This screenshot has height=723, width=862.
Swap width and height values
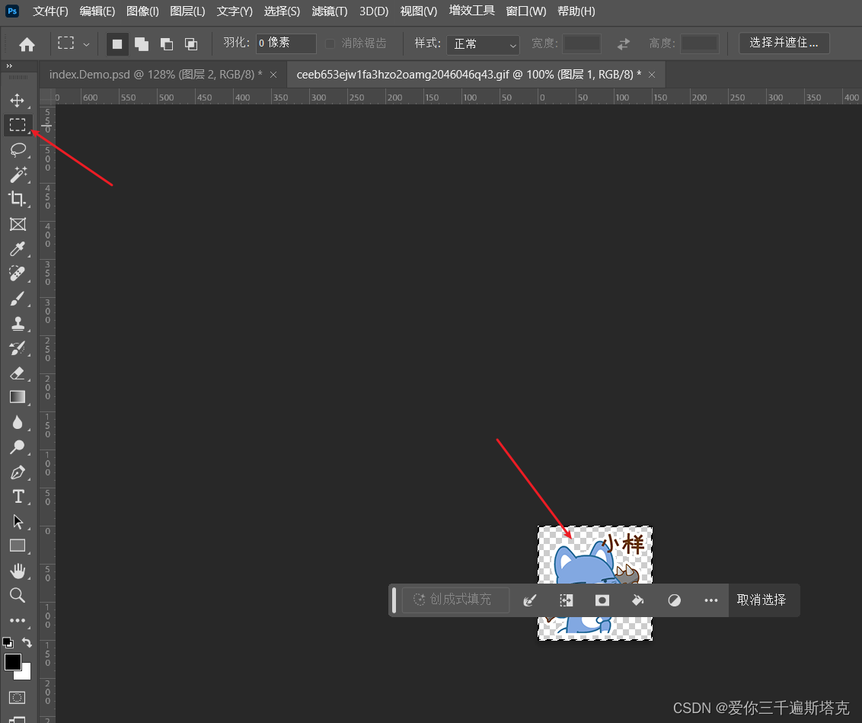click(624, 44)
